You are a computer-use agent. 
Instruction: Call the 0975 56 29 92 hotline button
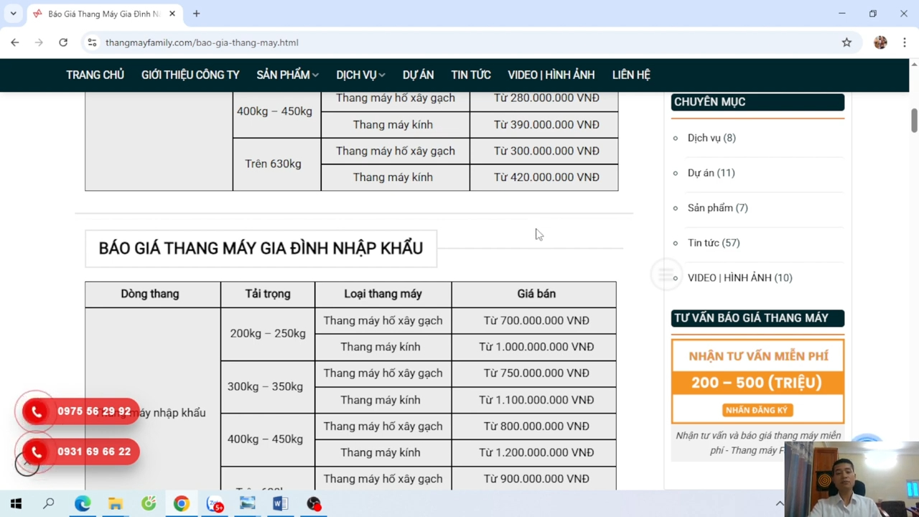(x=79, y=411)
